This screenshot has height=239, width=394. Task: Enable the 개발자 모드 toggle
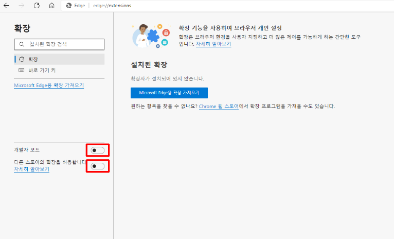98,150
